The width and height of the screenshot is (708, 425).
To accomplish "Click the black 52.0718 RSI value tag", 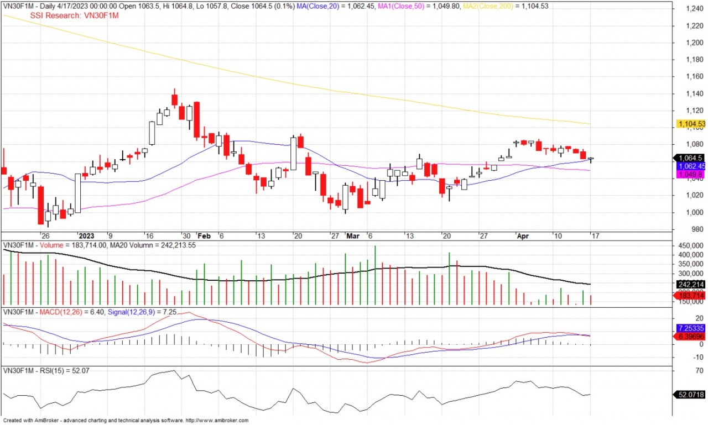I will coord(690,395).
